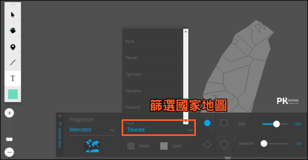Open the Land color swatch
The height and width of the screenshot is (160, 308).
(164, 146)
